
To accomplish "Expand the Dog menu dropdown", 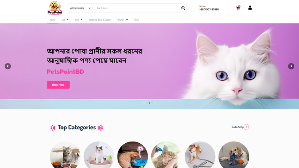I will [79, 20].
